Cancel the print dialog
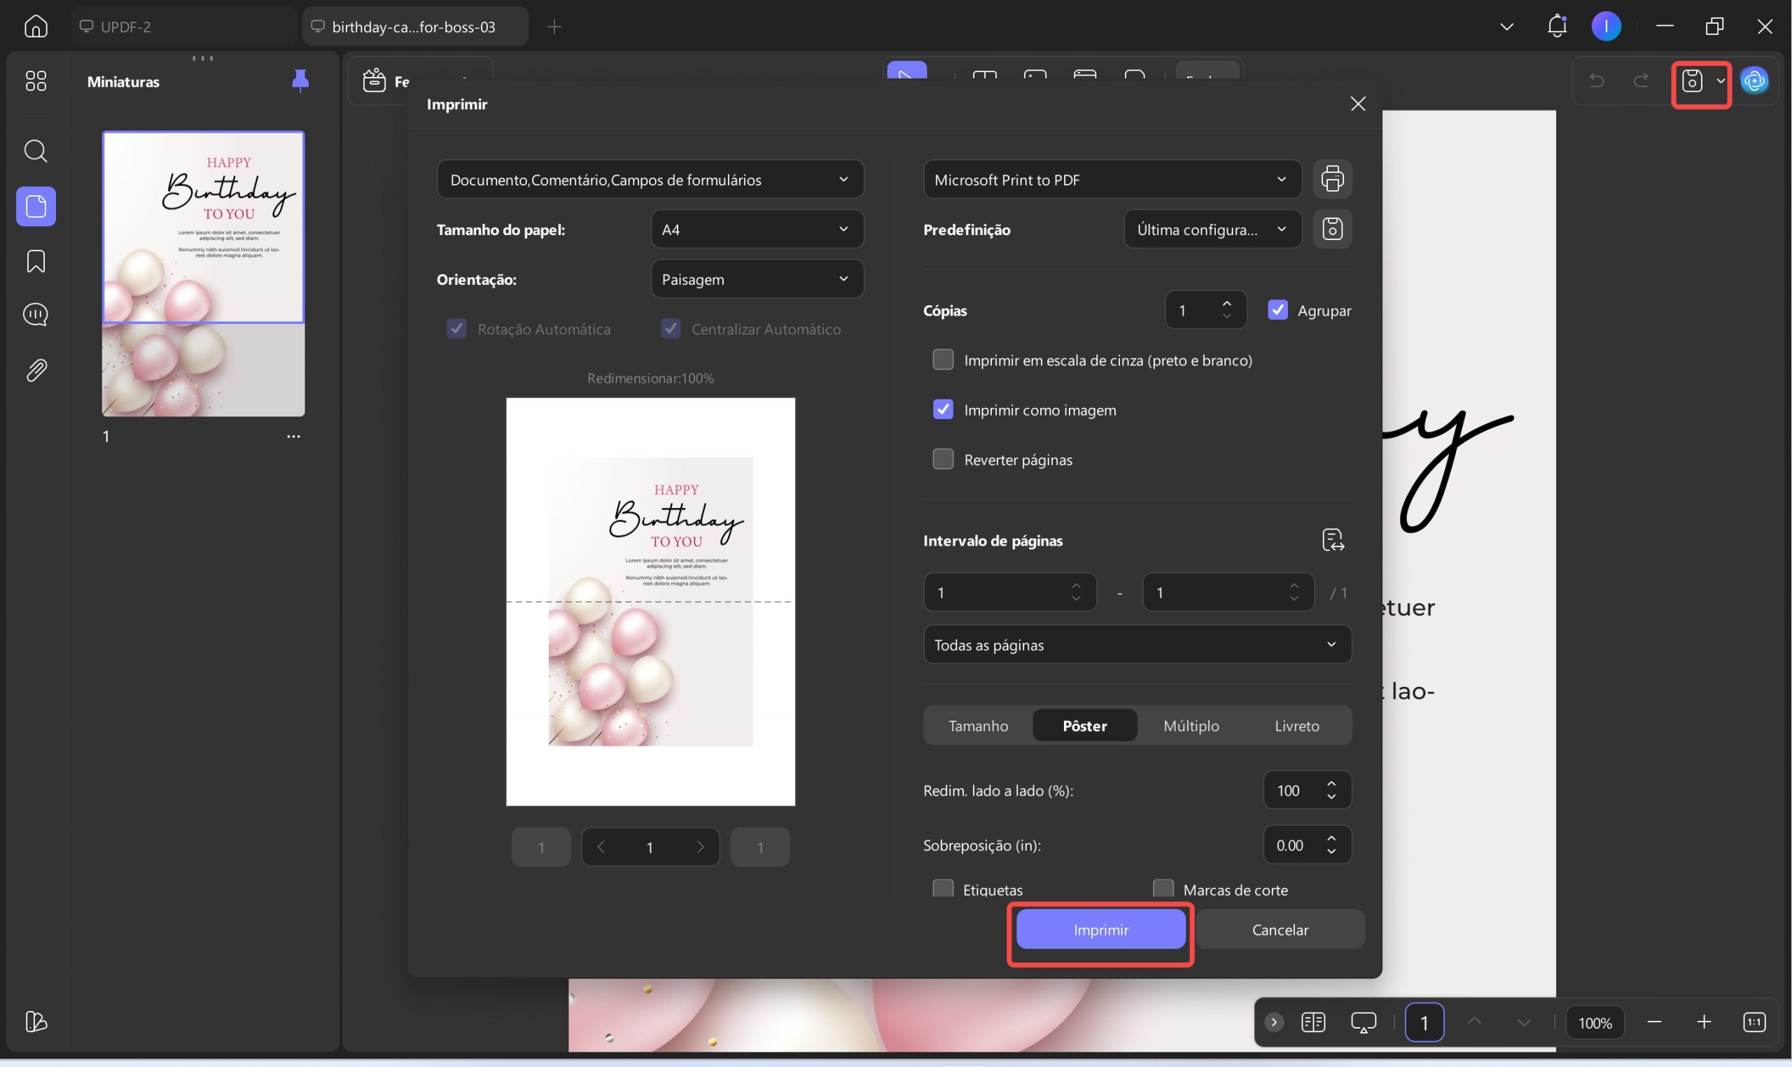 point(1280,929)
